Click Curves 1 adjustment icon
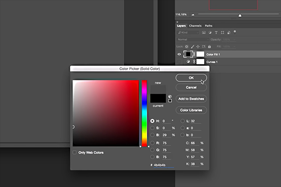 click(188, 62)
